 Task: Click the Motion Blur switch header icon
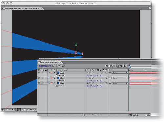[101, 70]
